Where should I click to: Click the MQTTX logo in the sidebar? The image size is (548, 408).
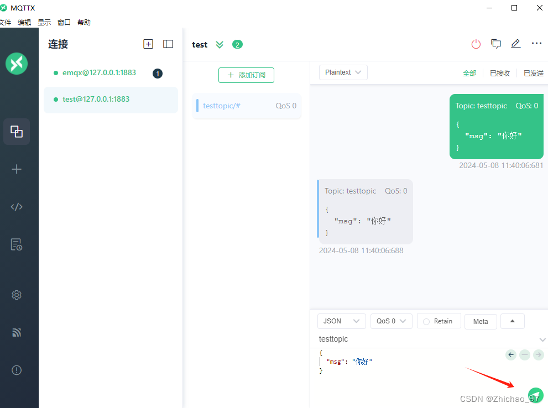click(17, 64)
